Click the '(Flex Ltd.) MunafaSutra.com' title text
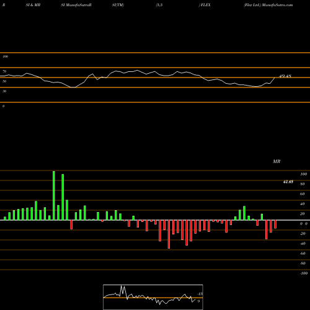Screen dimensions: 310x310 coord(268,5)
